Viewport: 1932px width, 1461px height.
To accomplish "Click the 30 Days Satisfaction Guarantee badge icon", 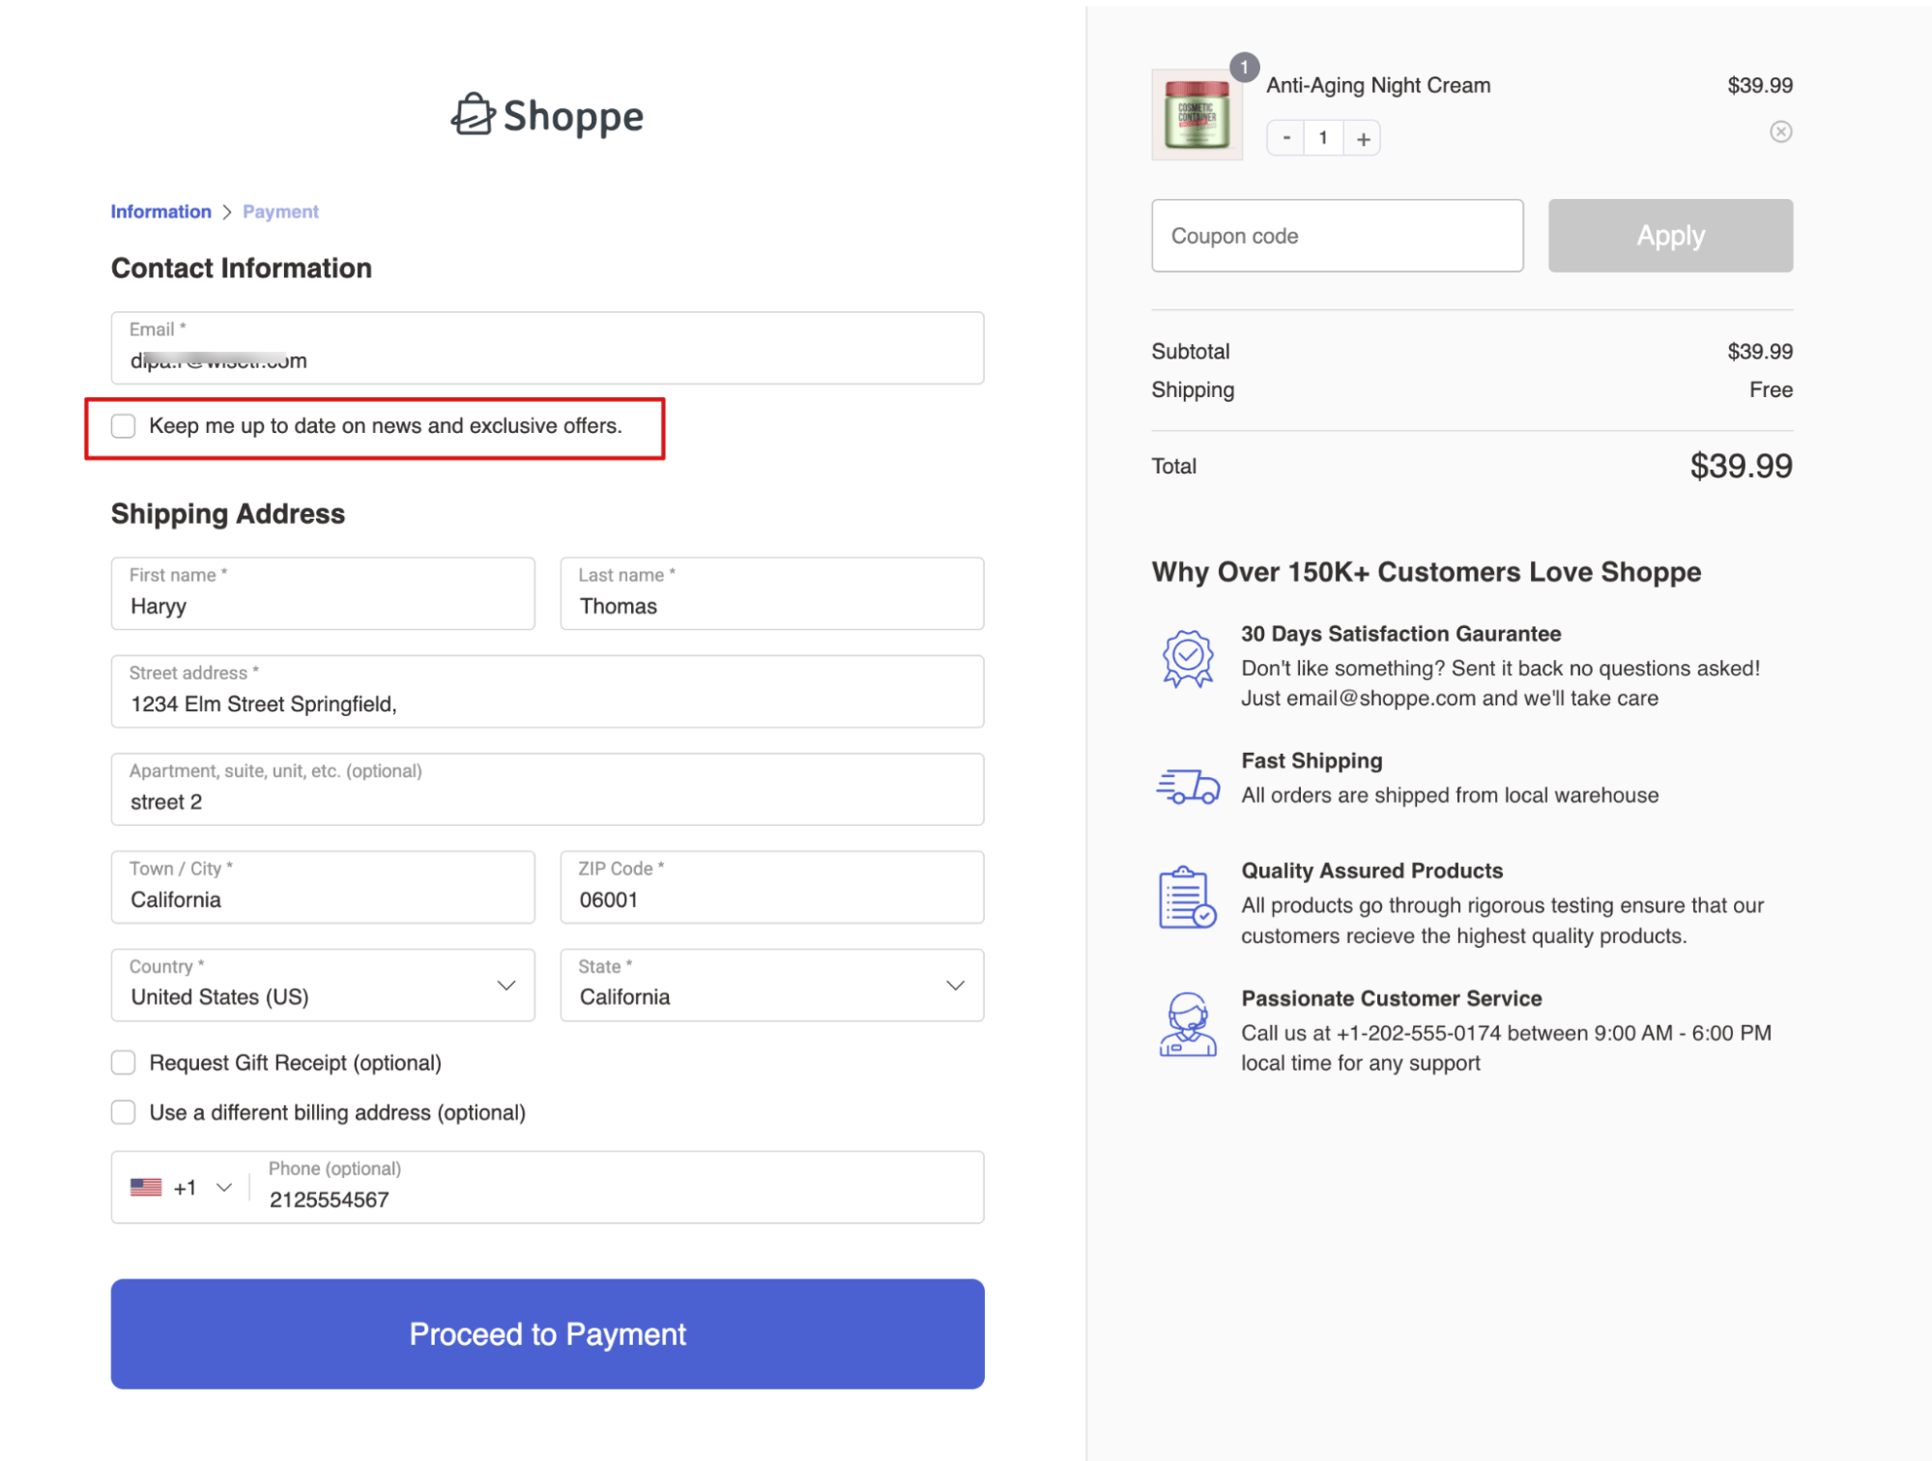I will (x=1188, y=658).
